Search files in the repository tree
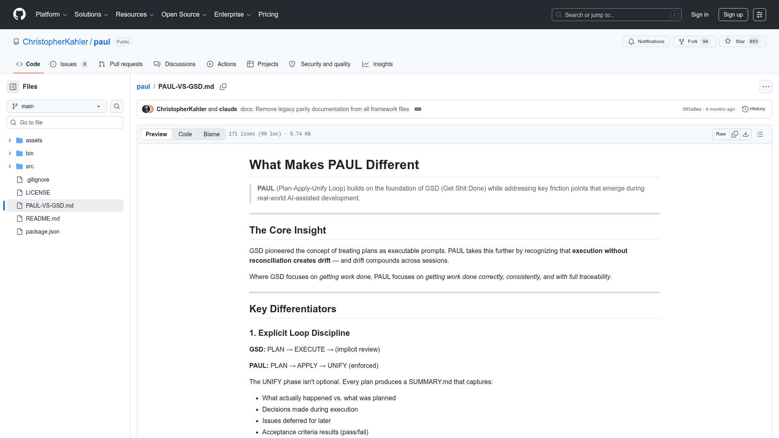The height and width of the screenshot is (438, 779). point(117,106)
